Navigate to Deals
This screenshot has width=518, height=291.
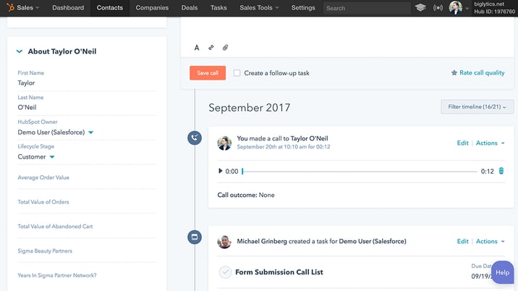point(190,8)
